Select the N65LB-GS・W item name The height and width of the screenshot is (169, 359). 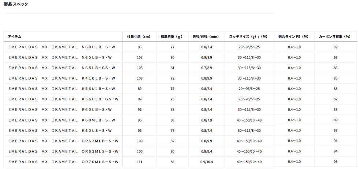pyautogui.click(x=62, y=68)
